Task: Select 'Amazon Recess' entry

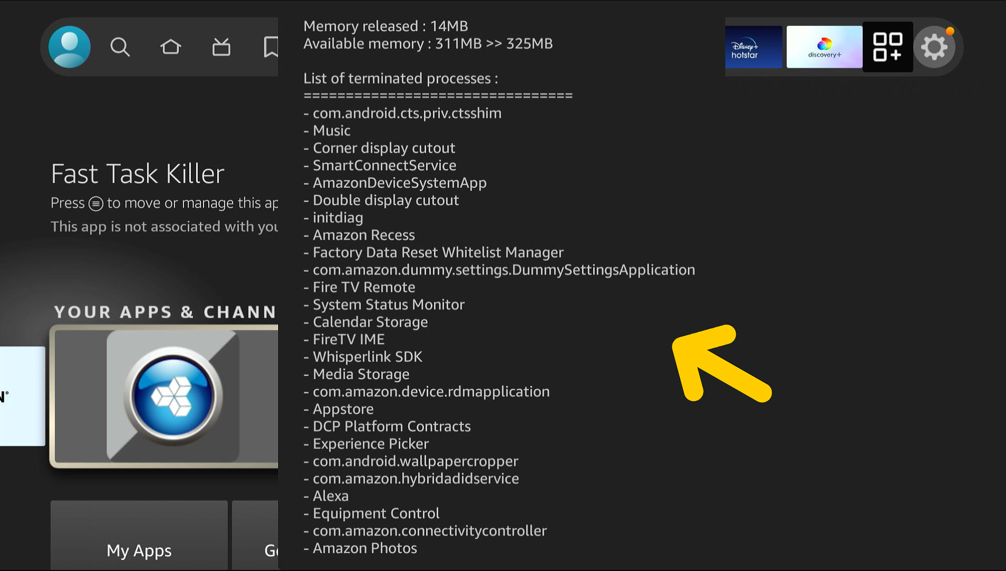Action: [359, 235]
